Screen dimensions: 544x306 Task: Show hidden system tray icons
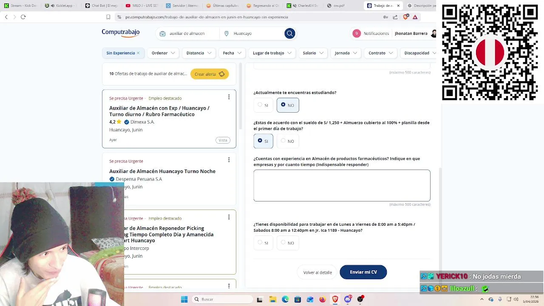[482, 299]
